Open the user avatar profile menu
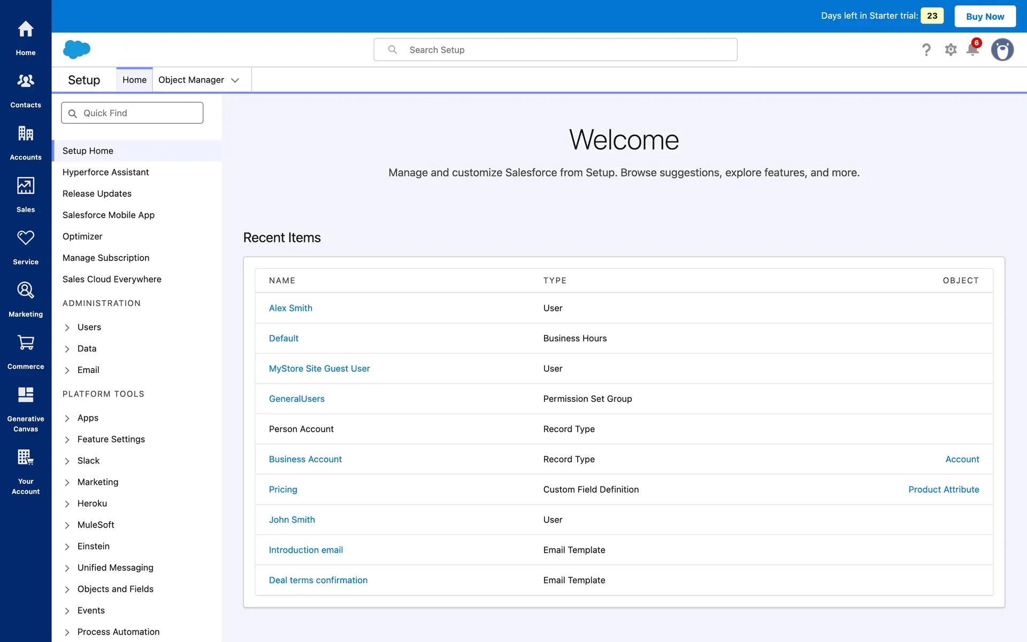 pyautogui.click(x=1002, y=50)
